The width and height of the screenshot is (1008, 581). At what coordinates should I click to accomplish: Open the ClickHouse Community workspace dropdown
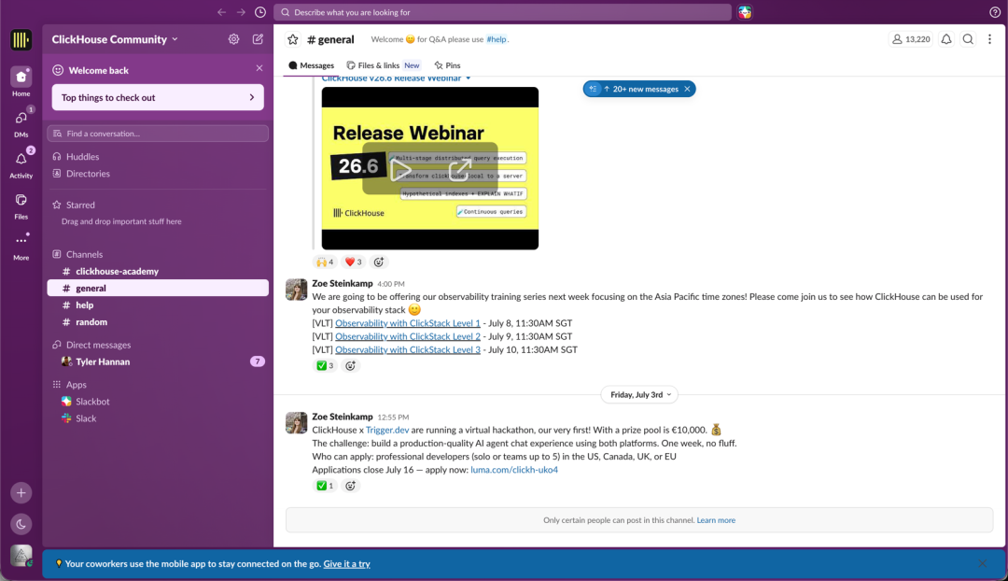tap(115, 39)
